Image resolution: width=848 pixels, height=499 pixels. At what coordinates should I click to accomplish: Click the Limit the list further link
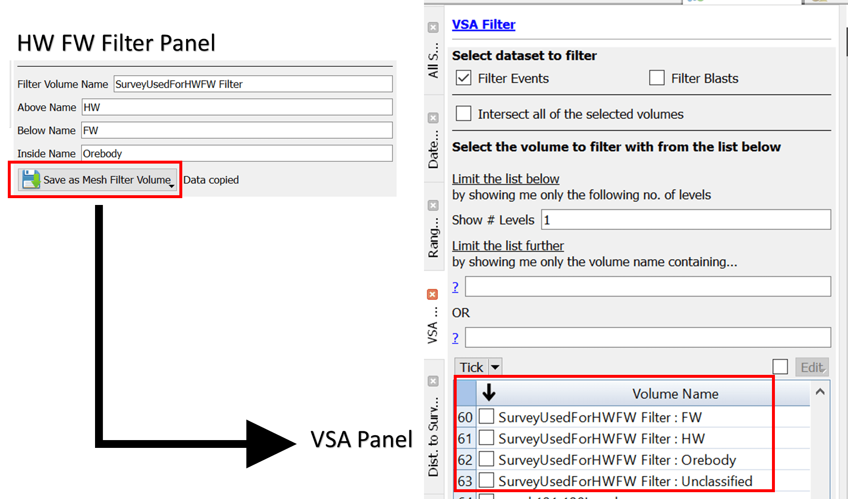[508, 246]
